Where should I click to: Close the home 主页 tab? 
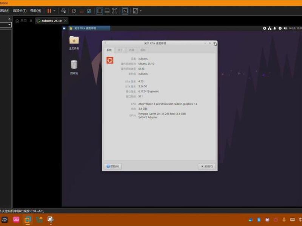click(x=31, y=20)
